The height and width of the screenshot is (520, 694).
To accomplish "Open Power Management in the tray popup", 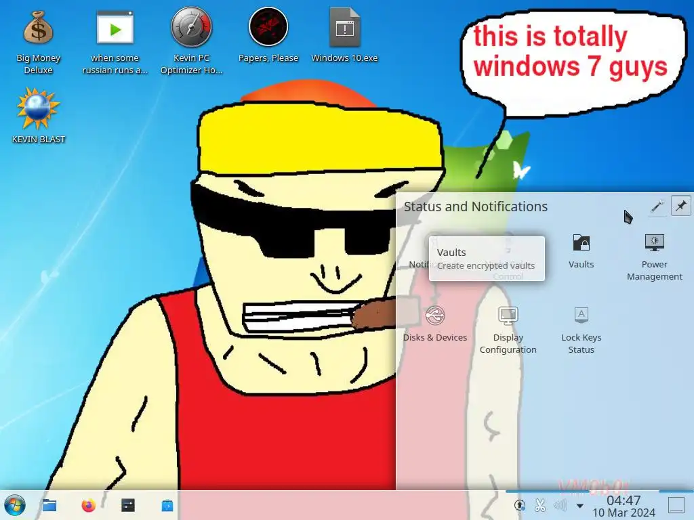I will coord(654,257).
